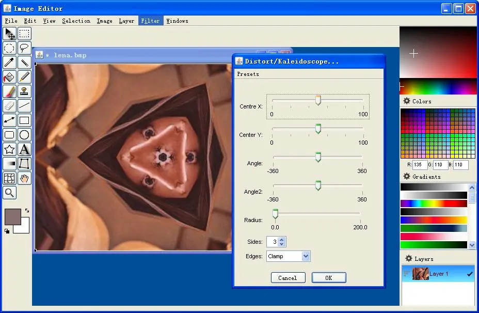479x313 pixels.
Task: Select the Text tool
Action: pyautogui.click(x=24, y=149)
